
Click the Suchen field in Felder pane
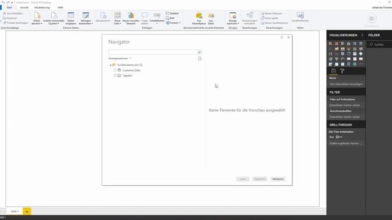380,45
